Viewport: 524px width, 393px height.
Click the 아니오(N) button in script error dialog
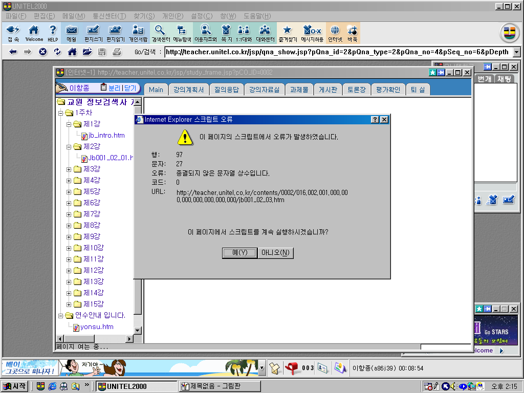[275, 253]
